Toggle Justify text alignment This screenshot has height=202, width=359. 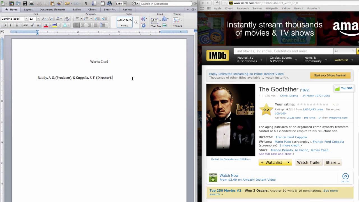(x=96, y=25)
